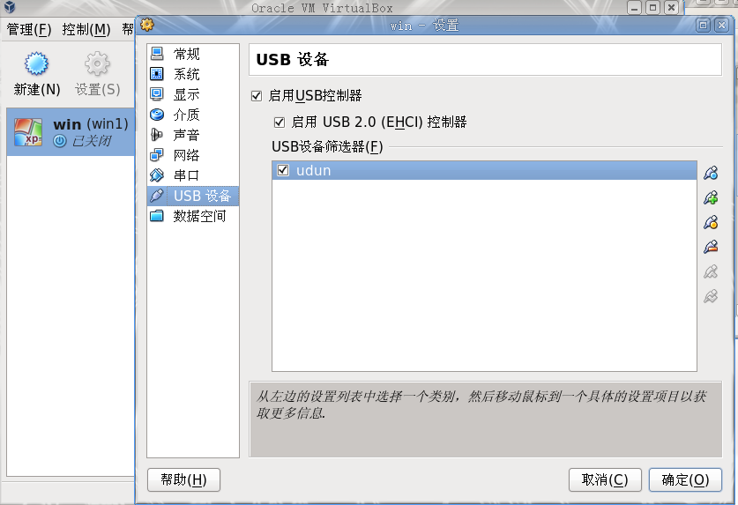Open the 常规 settings category
The image size is (738, 505).
192,54
